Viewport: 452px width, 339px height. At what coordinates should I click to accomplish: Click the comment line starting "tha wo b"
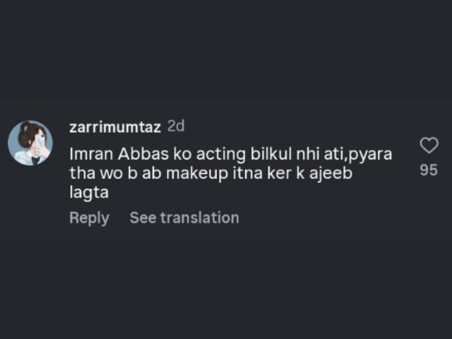pyautogui.click(x=210, y=172)
